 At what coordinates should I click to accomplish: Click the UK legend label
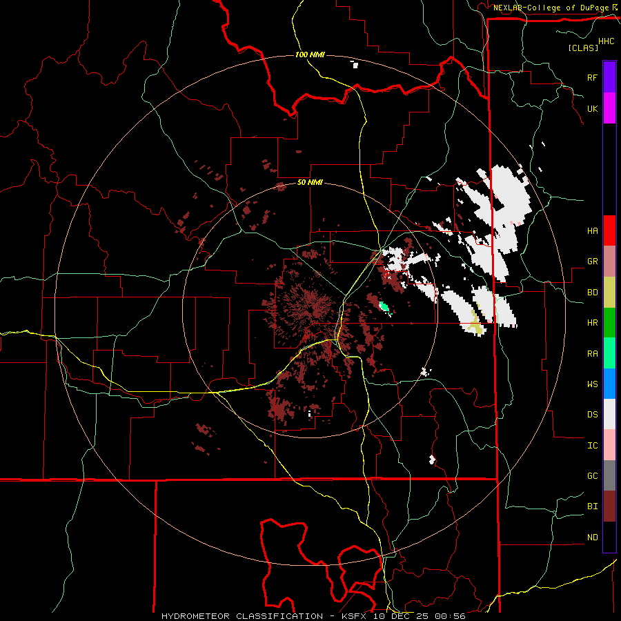[592, 108]
